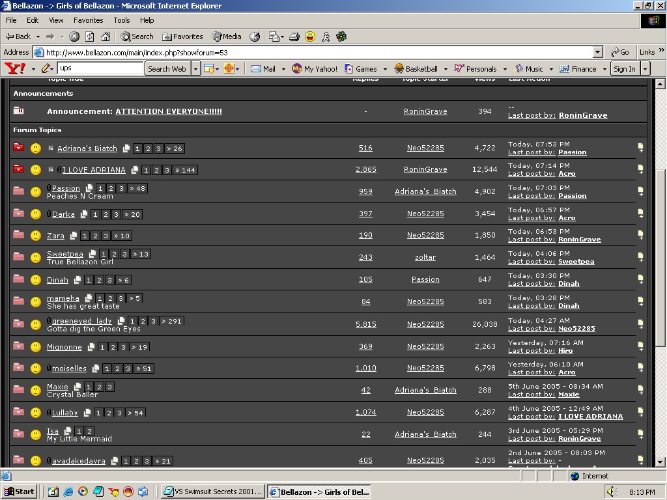Open the Sweetpea forum topic link

point(65,254)
